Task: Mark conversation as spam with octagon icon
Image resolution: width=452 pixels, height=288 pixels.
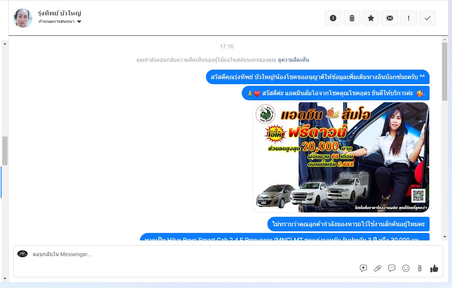Action: click(333, 18)
